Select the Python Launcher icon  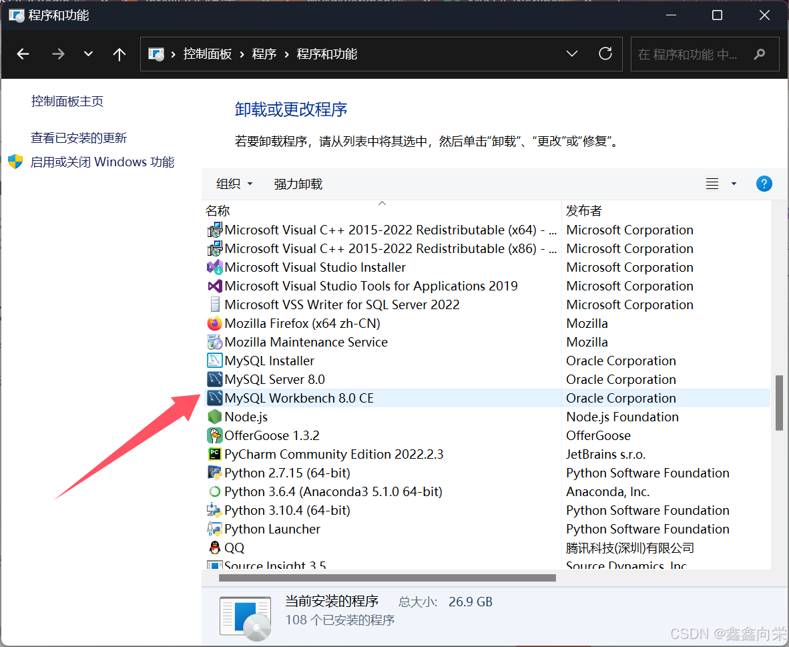click(215, 529)
